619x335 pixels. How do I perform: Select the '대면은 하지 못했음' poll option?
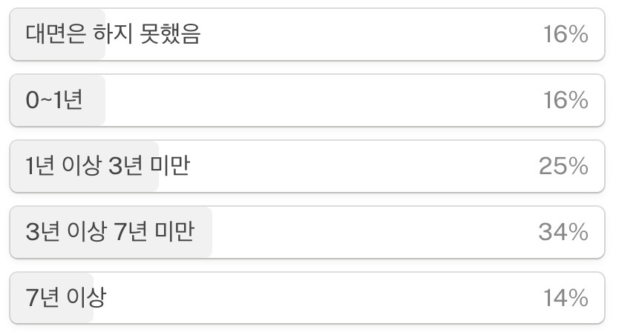307,34
